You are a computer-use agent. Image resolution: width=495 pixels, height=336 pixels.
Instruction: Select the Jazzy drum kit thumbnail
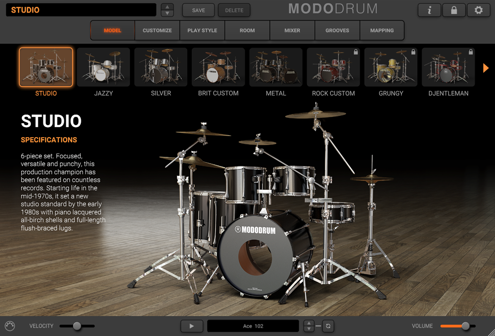tap(103, 67)
